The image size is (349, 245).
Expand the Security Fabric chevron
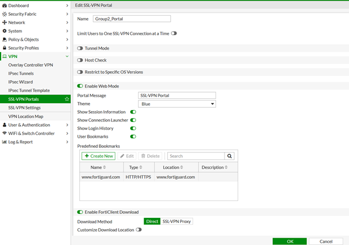(67, 14)
